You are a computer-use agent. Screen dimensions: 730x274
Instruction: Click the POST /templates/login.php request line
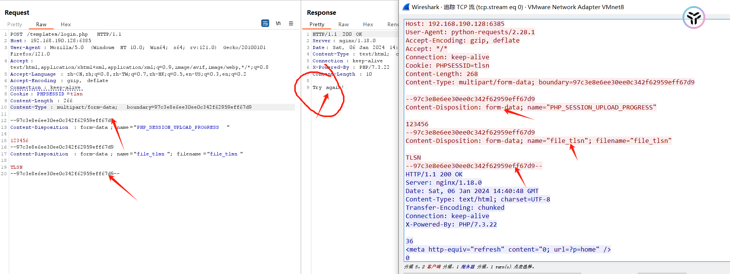pos(66,34)
